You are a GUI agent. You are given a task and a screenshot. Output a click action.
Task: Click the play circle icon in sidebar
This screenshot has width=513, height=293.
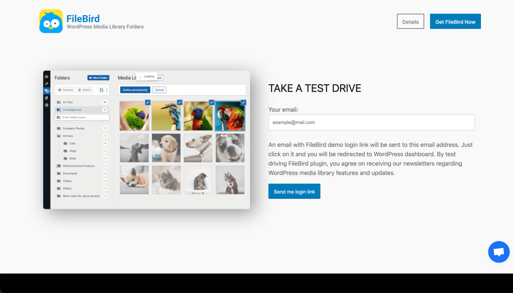47,105
